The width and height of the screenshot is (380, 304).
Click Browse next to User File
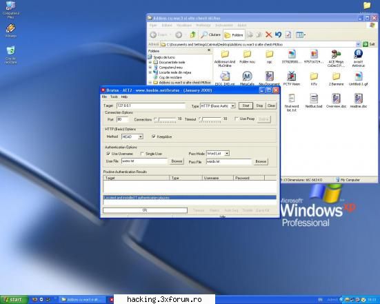pos(177,161)
